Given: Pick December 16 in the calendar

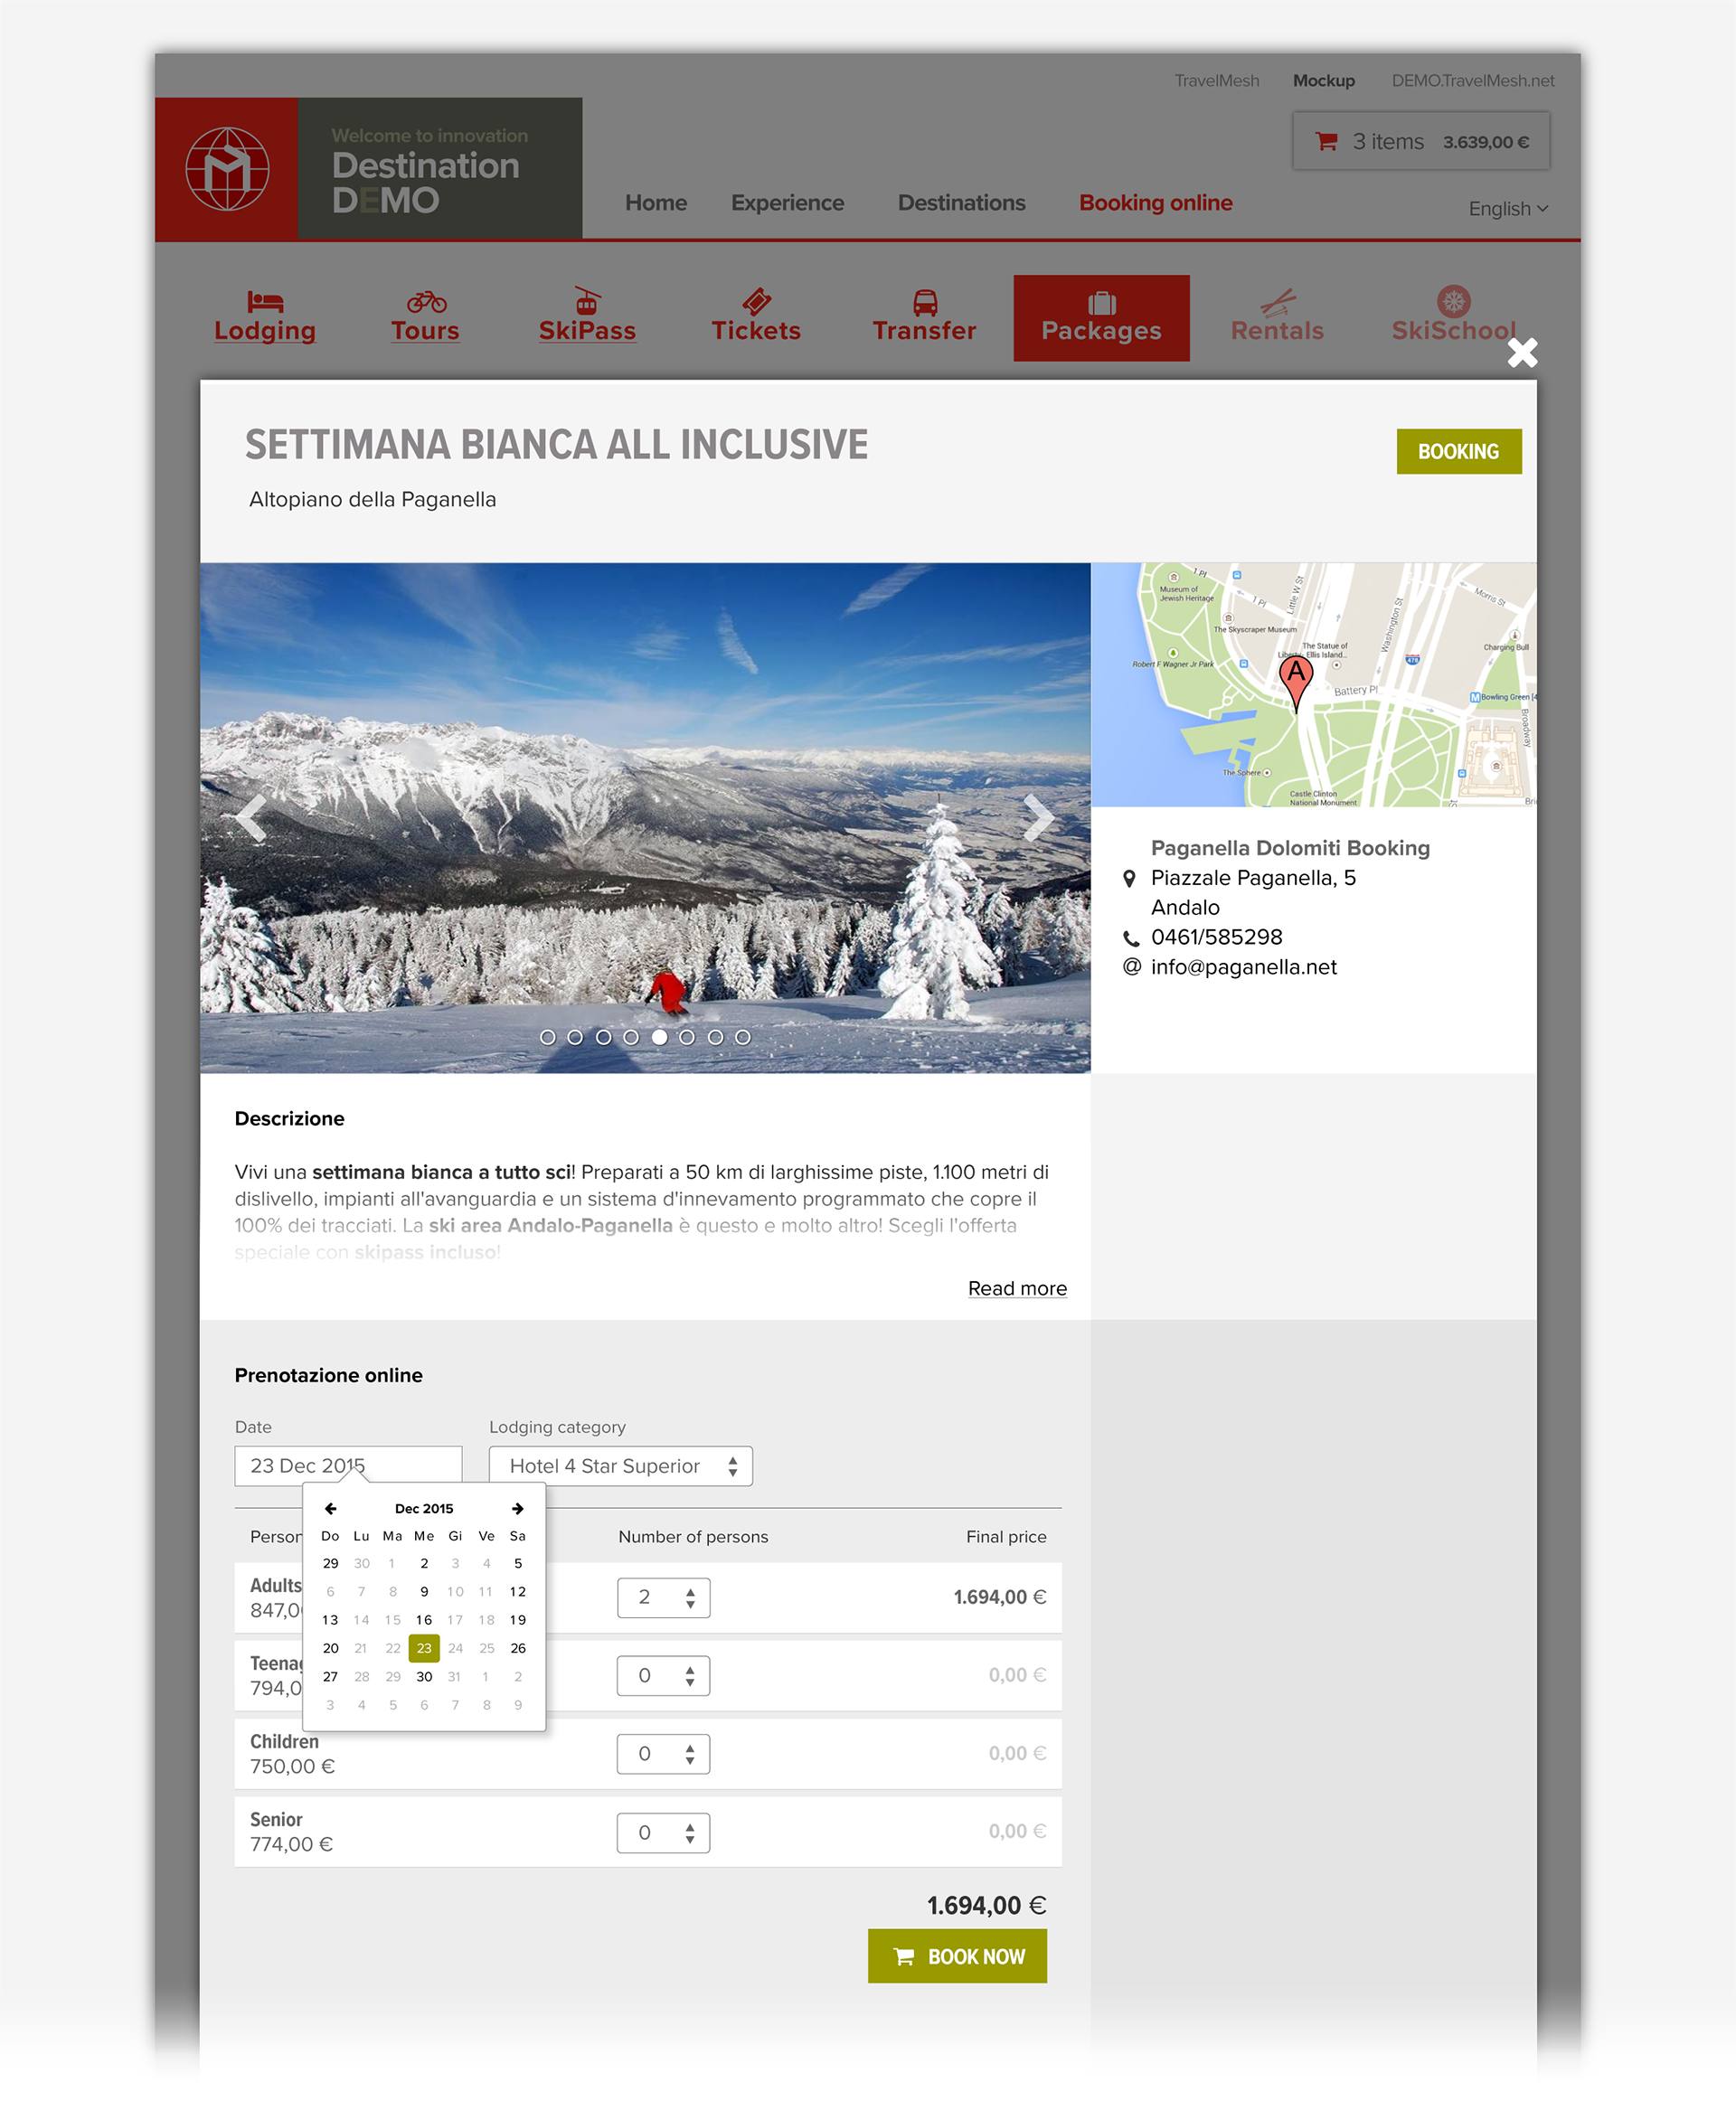Looking at the screenshot, I should [x=424, y=1619].
